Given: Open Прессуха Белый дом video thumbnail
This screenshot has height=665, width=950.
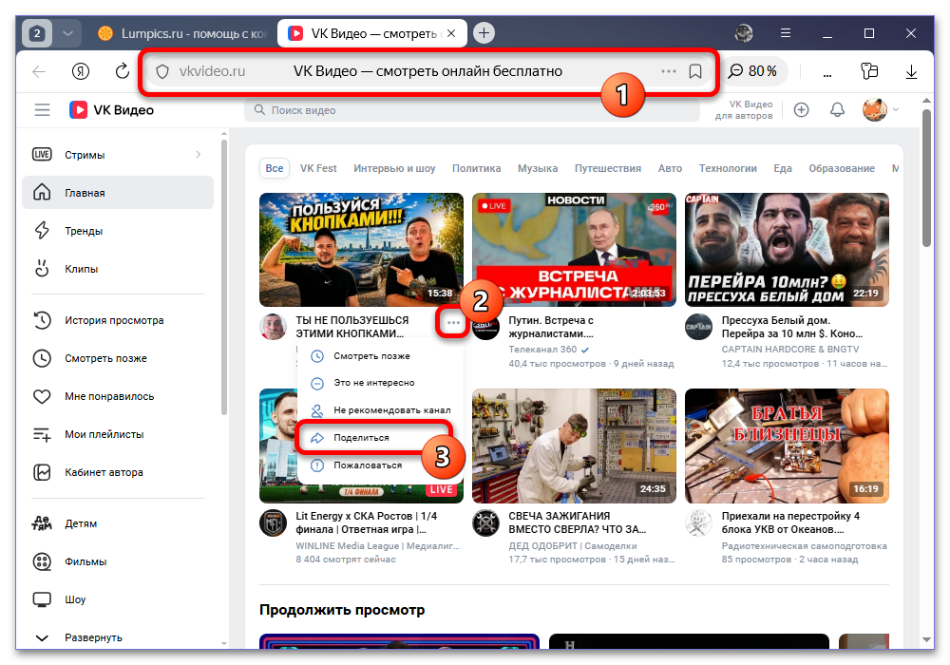Looking at the screenshot, I should pos(787,250).
